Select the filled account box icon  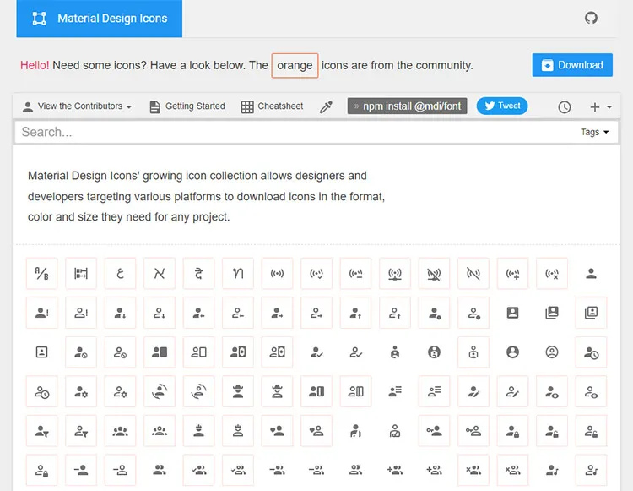(x=512, y=313)
